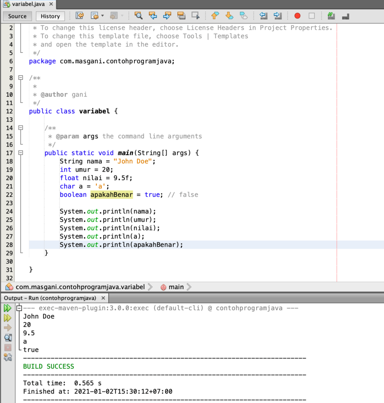
Task: Switch to the Source view
Action: pos(17,16)
